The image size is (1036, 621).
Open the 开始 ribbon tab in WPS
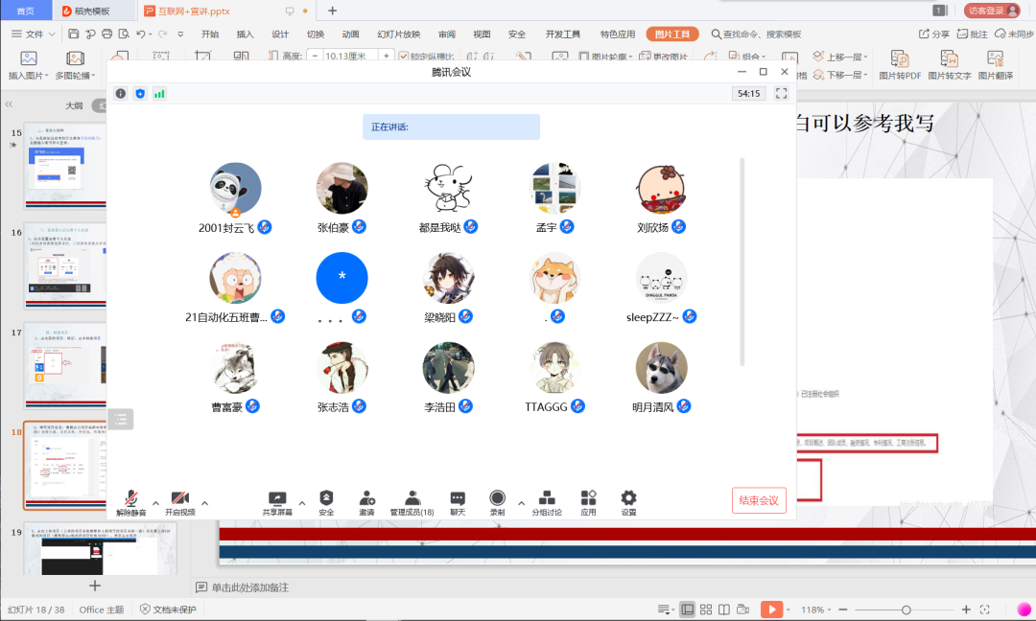210,34
